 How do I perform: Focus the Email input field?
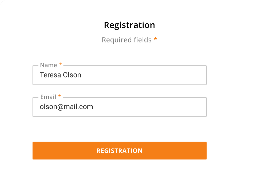[x=119, y=107]
